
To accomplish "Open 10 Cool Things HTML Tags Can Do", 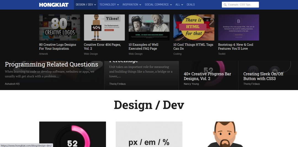I will click(193, 47).
